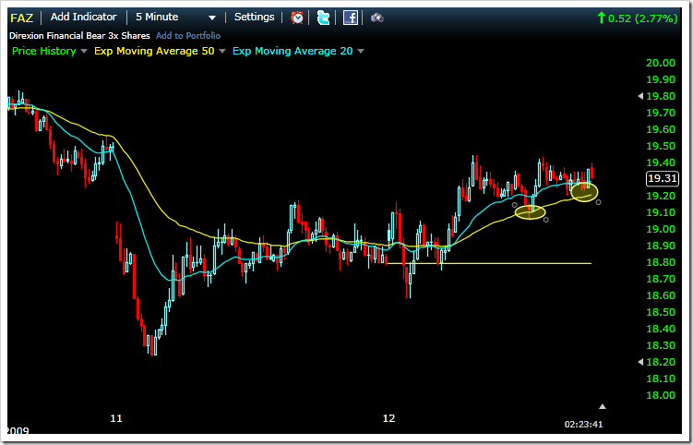Click the date label 11 on time axis
693x445 pixels.
click(x=116, y=418)
